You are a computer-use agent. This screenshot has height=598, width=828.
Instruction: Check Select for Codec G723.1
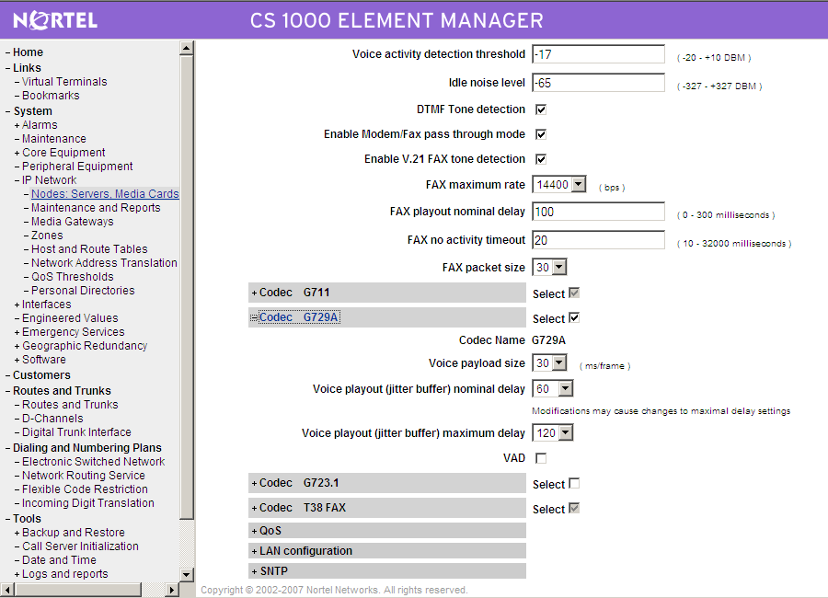coord(574,483)
